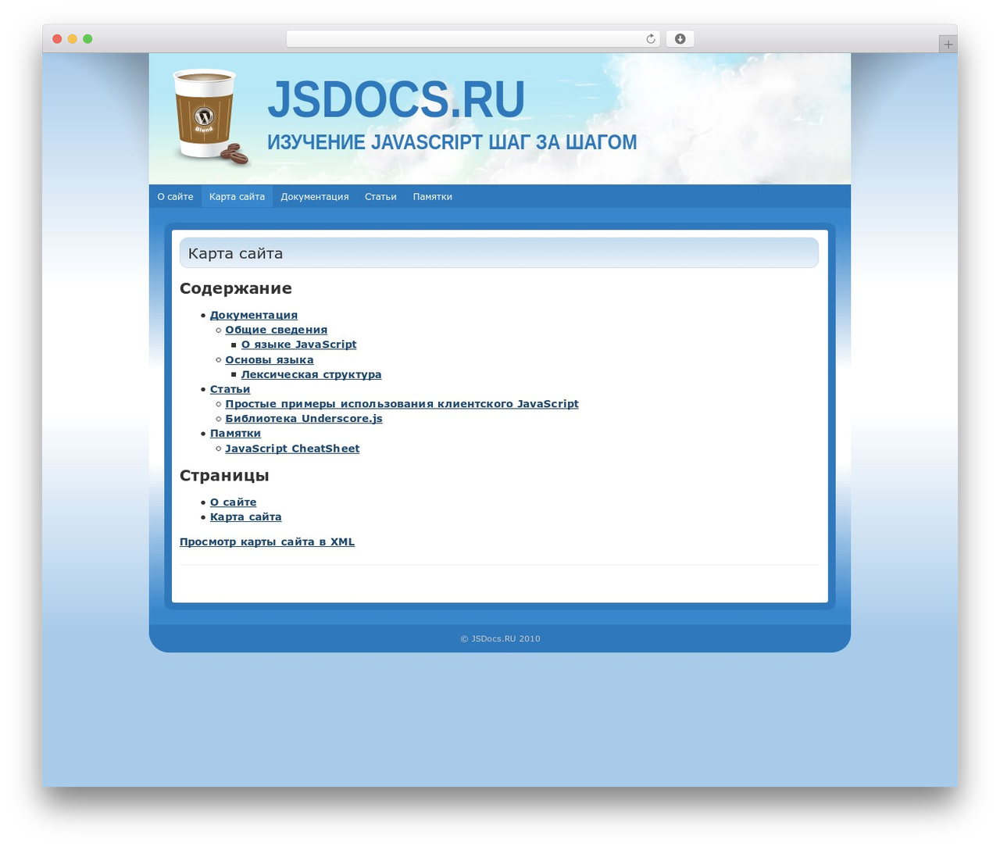The height and width of the screenshot is (847, 1000).
Task: Go to 'Документация' in the navigation bar
Action: 315,197
